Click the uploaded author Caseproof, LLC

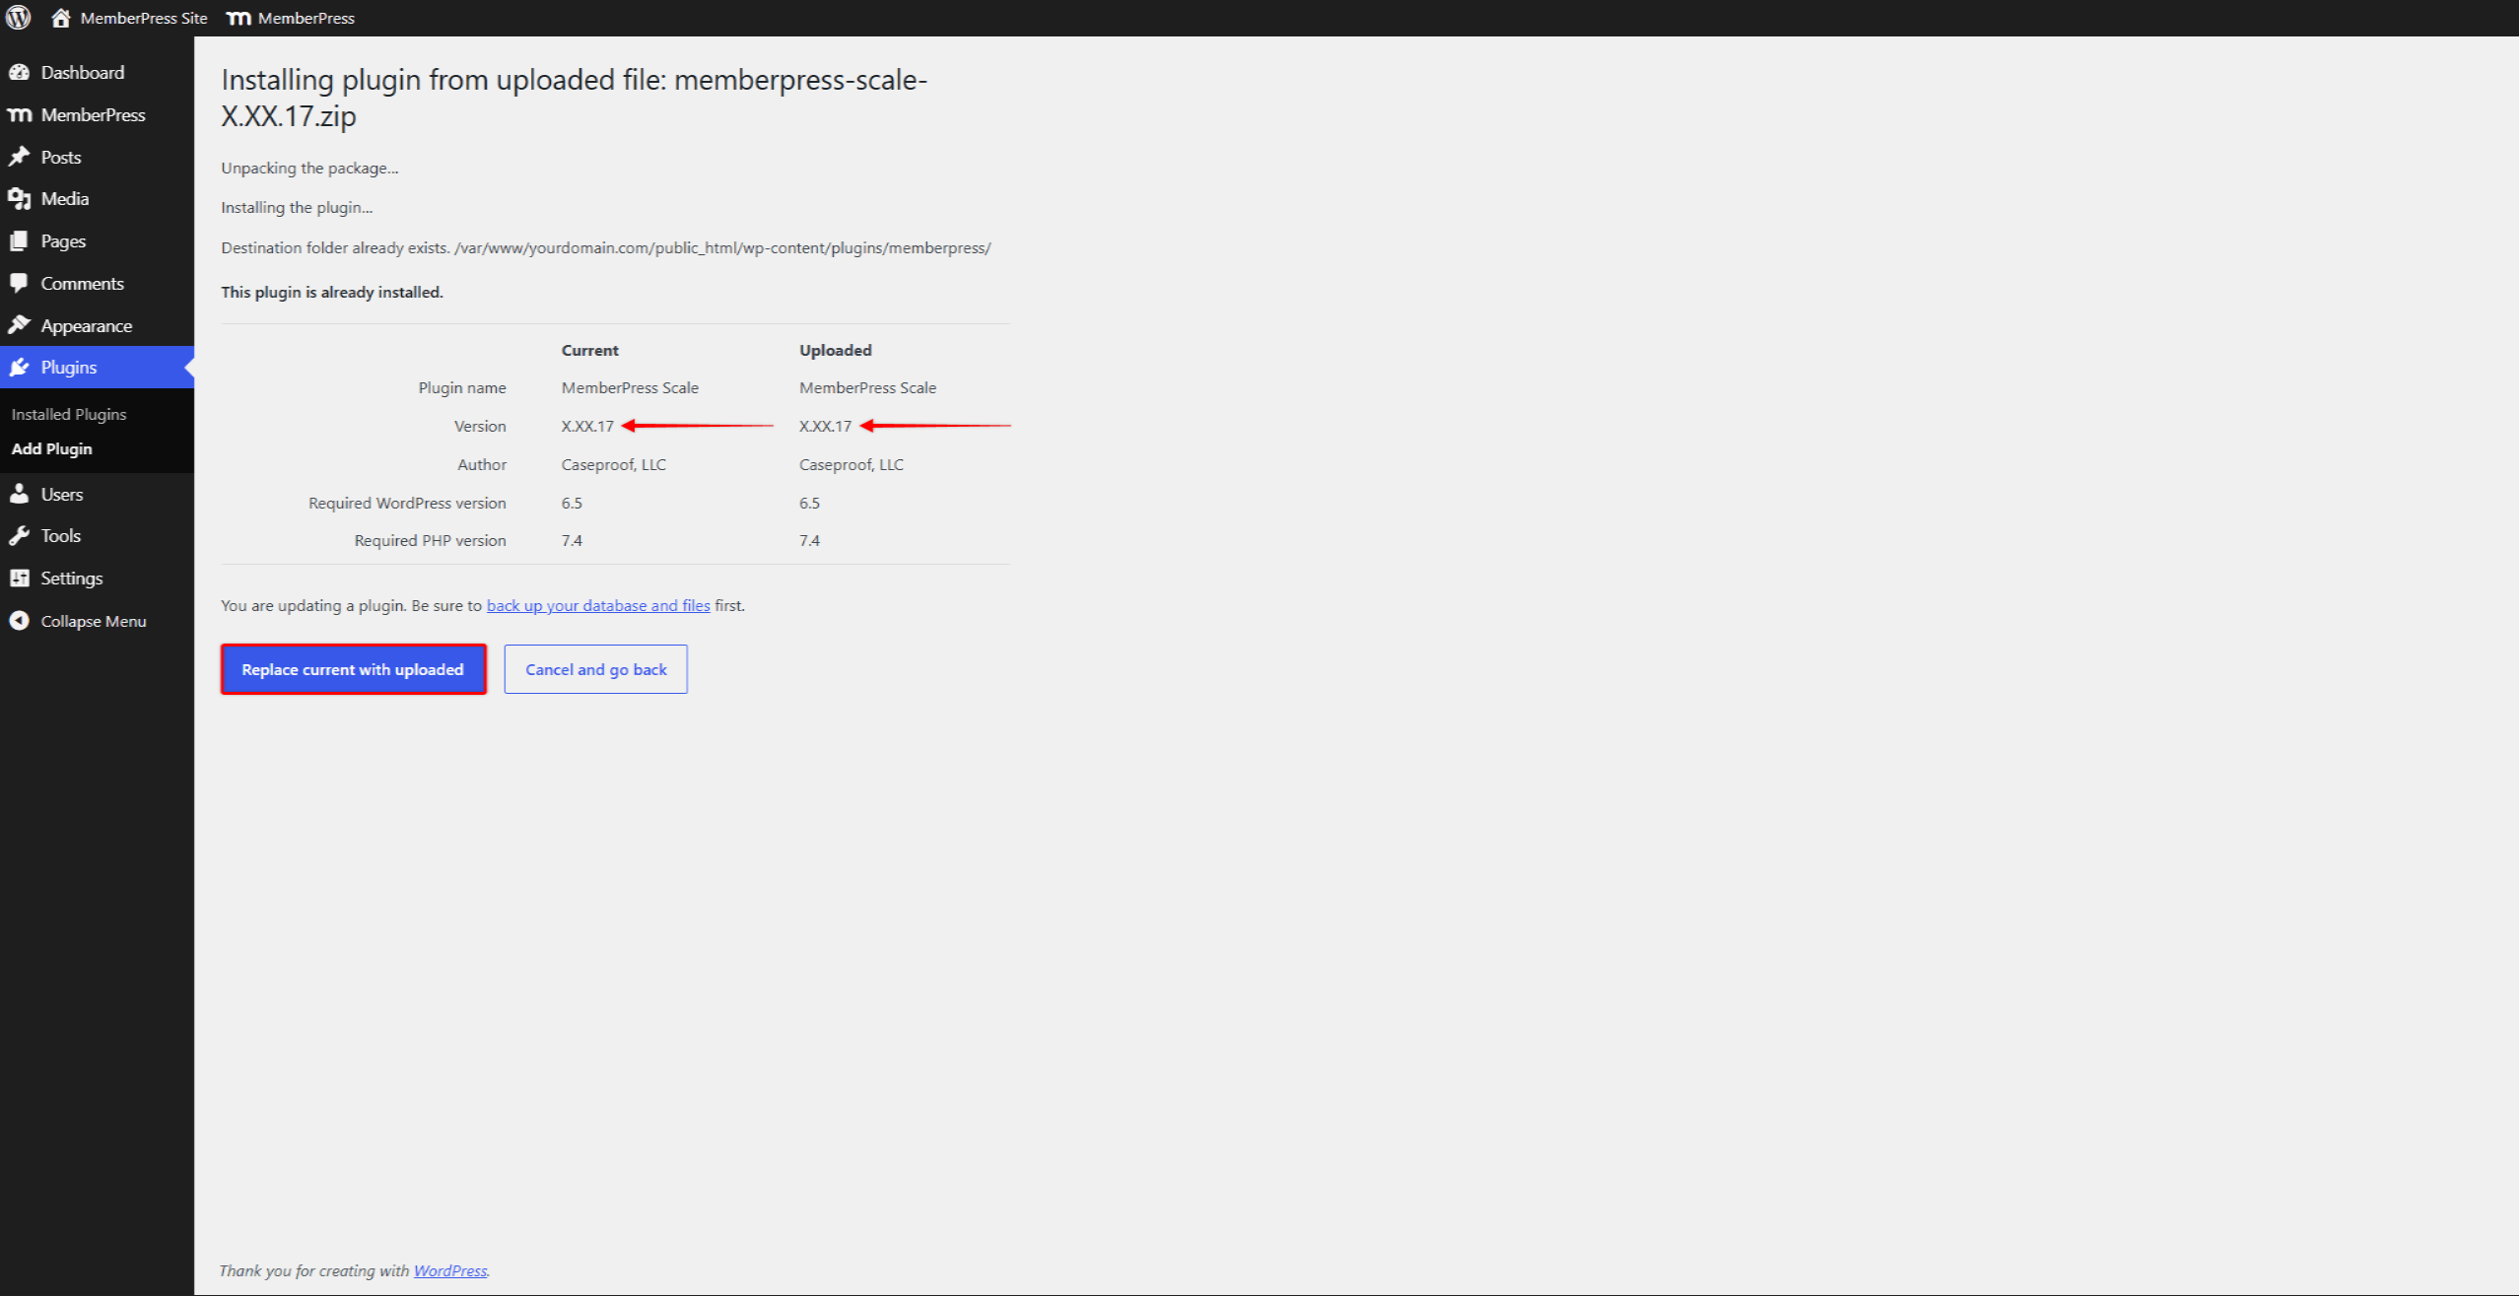click(x=851, y=464)
